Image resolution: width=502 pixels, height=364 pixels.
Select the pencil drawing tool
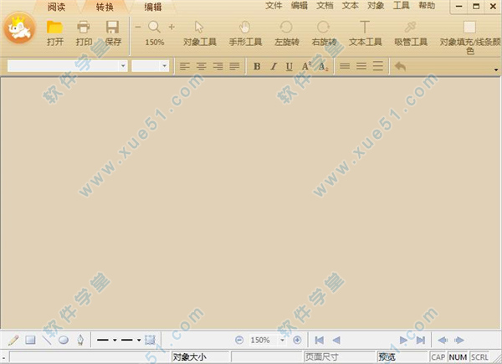pos(13,340)
